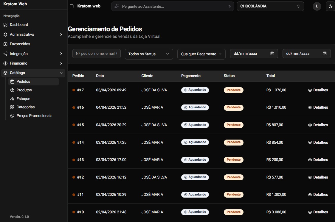
Task: Open the Todos os Status dropdown
Action: [149, 54]
